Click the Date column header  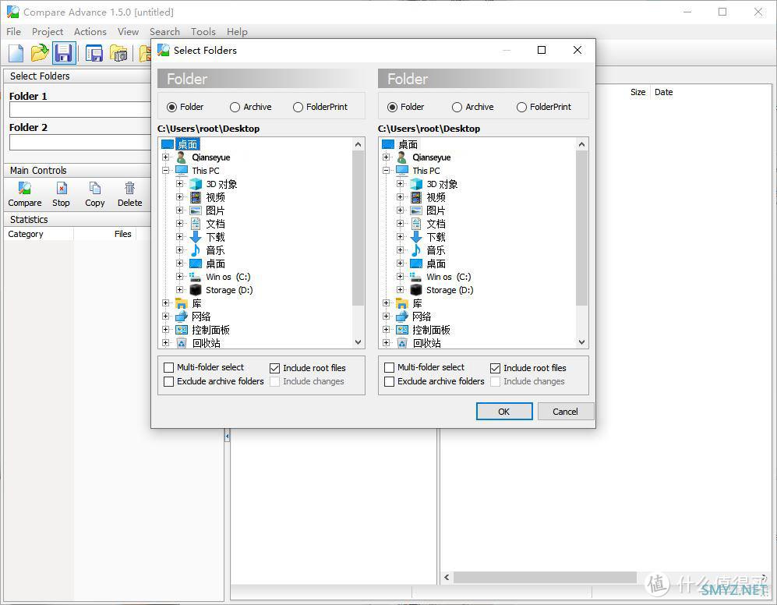coord(663,92)
